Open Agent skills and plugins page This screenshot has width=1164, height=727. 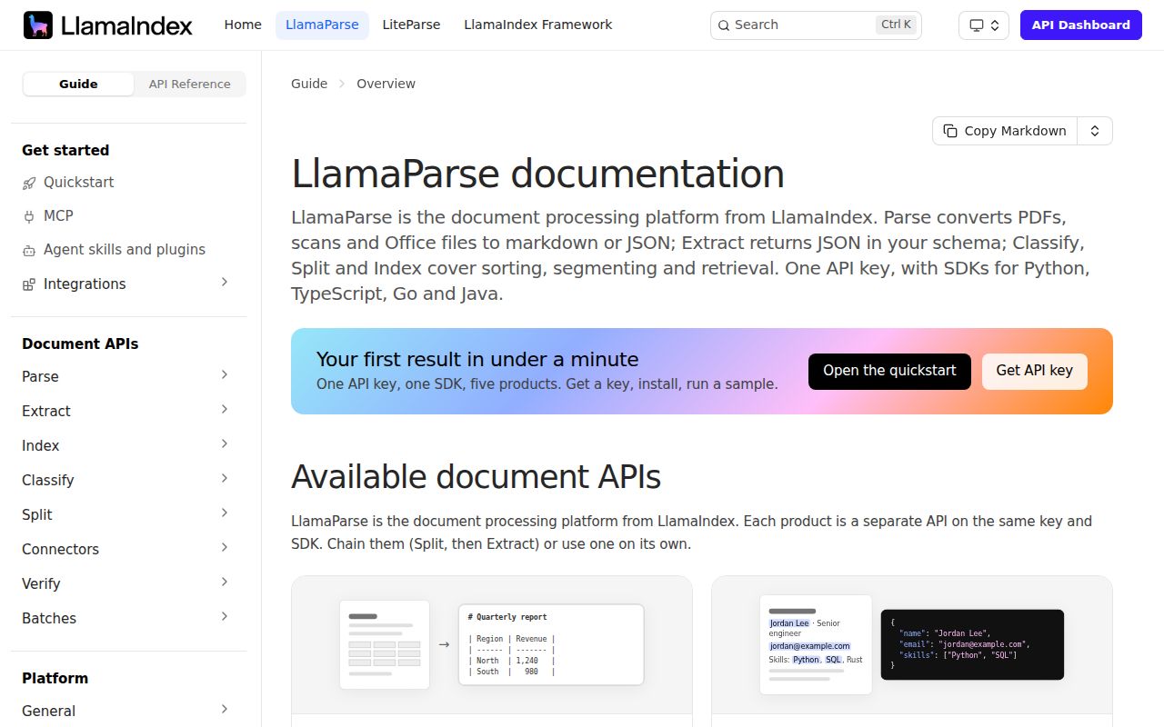[125, 250]
